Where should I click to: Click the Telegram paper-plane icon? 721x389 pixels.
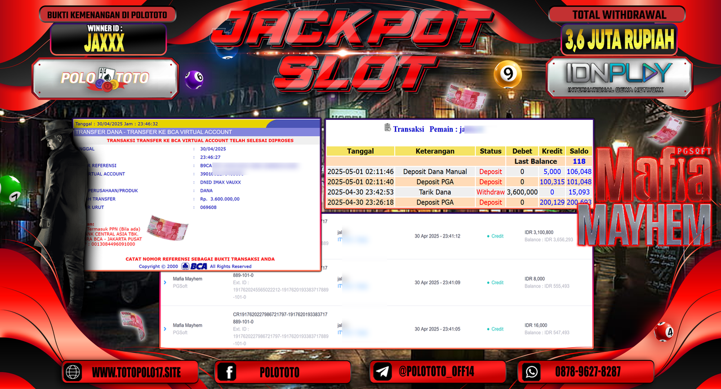pos(382,372)
